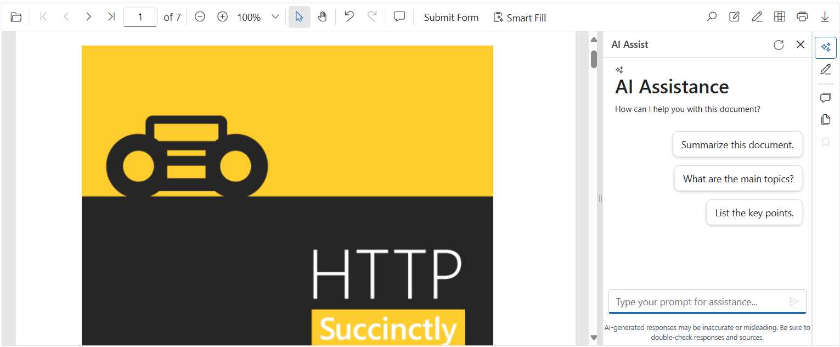This screenshot has width=840, height=347.
Task: Open the zoom percentage dropdown
Action: (x=275, y=16)
